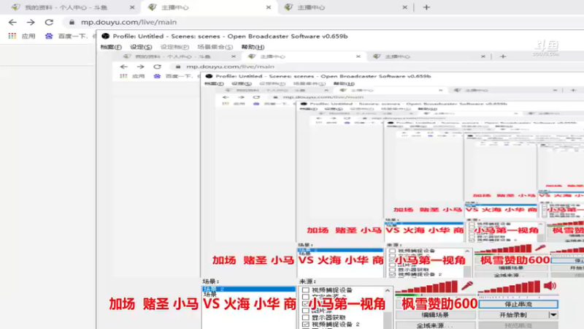This screenshot has height=329, width=584.
Task: Open the 全域来源... dialog
Action: 435,325
